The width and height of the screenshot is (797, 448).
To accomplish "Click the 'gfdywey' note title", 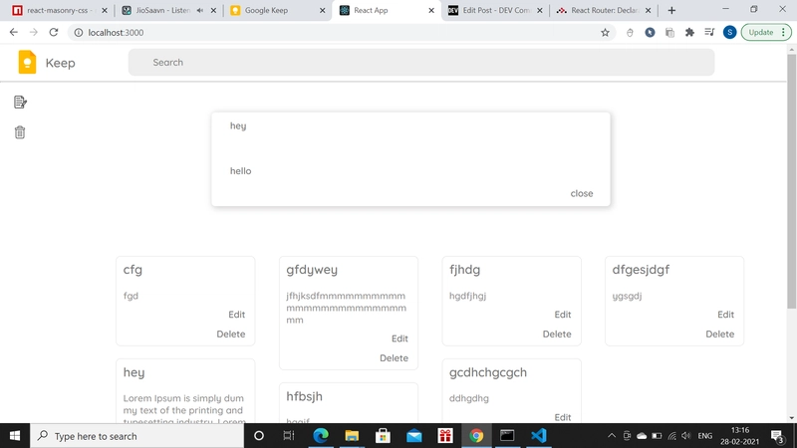I will coord(312,270).
